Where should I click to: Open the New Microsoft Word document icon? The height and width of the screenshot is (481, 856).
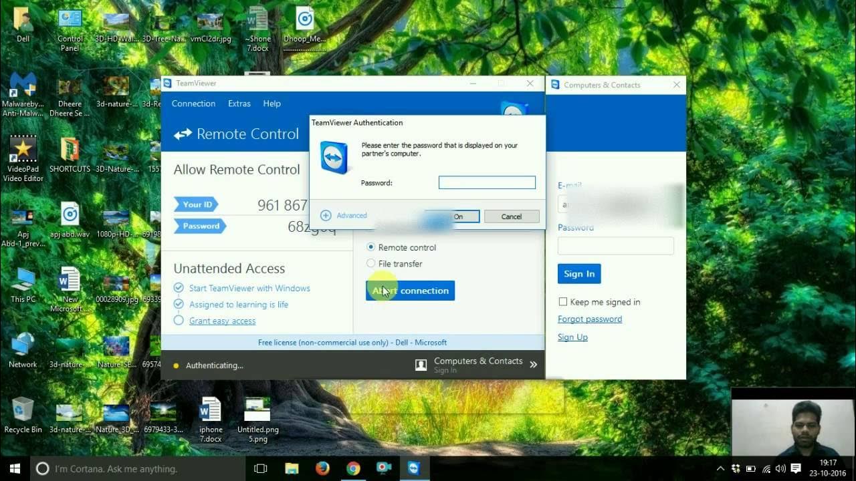(x=70, y=290)
